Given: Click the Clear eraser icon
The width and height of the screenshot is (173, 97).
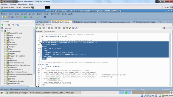Looking at the screenshot, I should [x=70, y=28].
